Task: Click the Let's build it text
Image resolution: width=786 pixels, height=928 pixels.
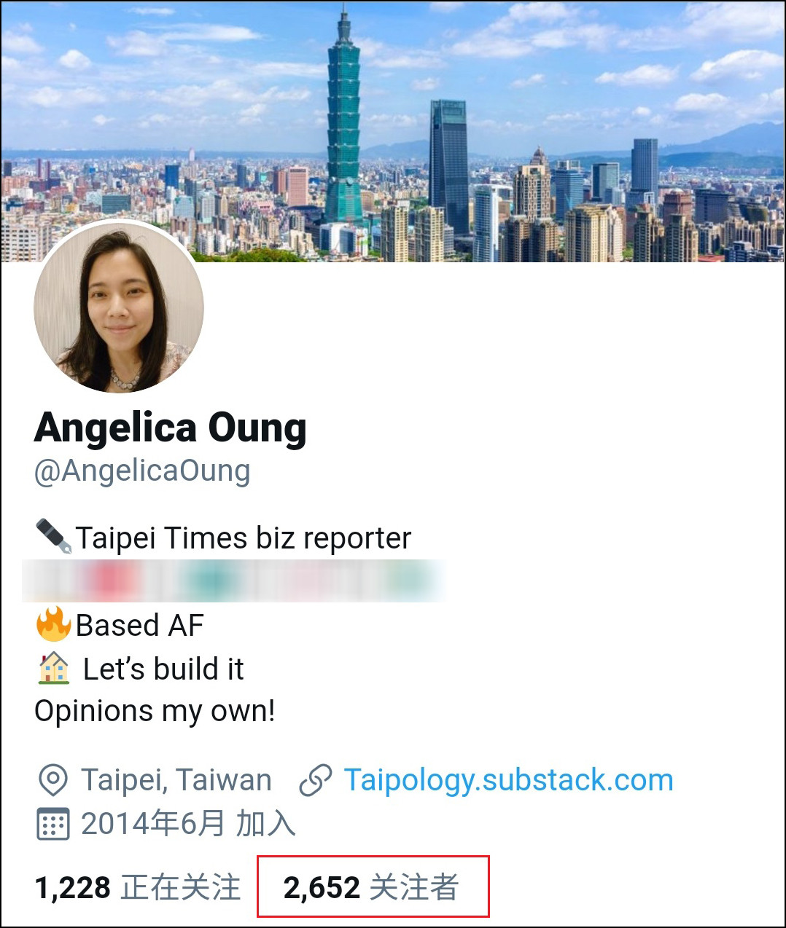Action: (163, 669)
